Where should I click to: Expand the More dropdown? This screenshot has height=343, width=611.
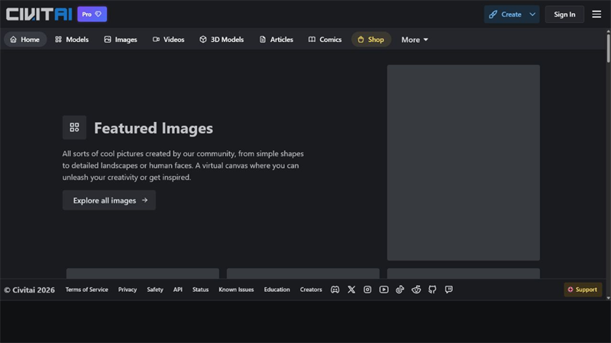tap(415, 40)
